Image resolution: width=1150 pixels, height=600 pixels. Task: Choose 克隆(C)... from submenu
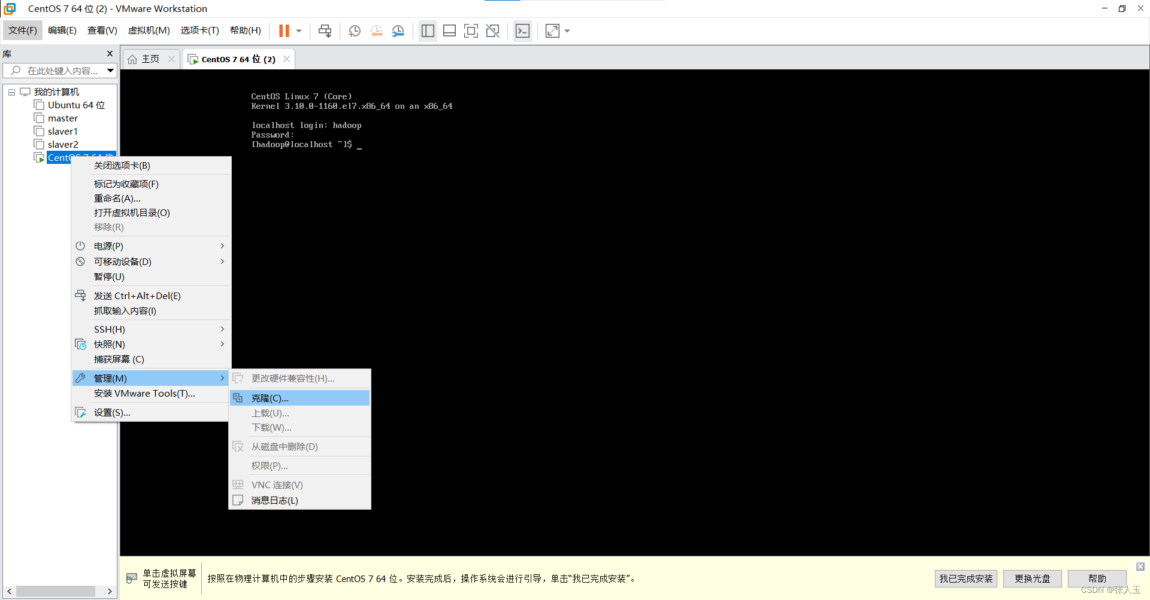click(299, 398)
